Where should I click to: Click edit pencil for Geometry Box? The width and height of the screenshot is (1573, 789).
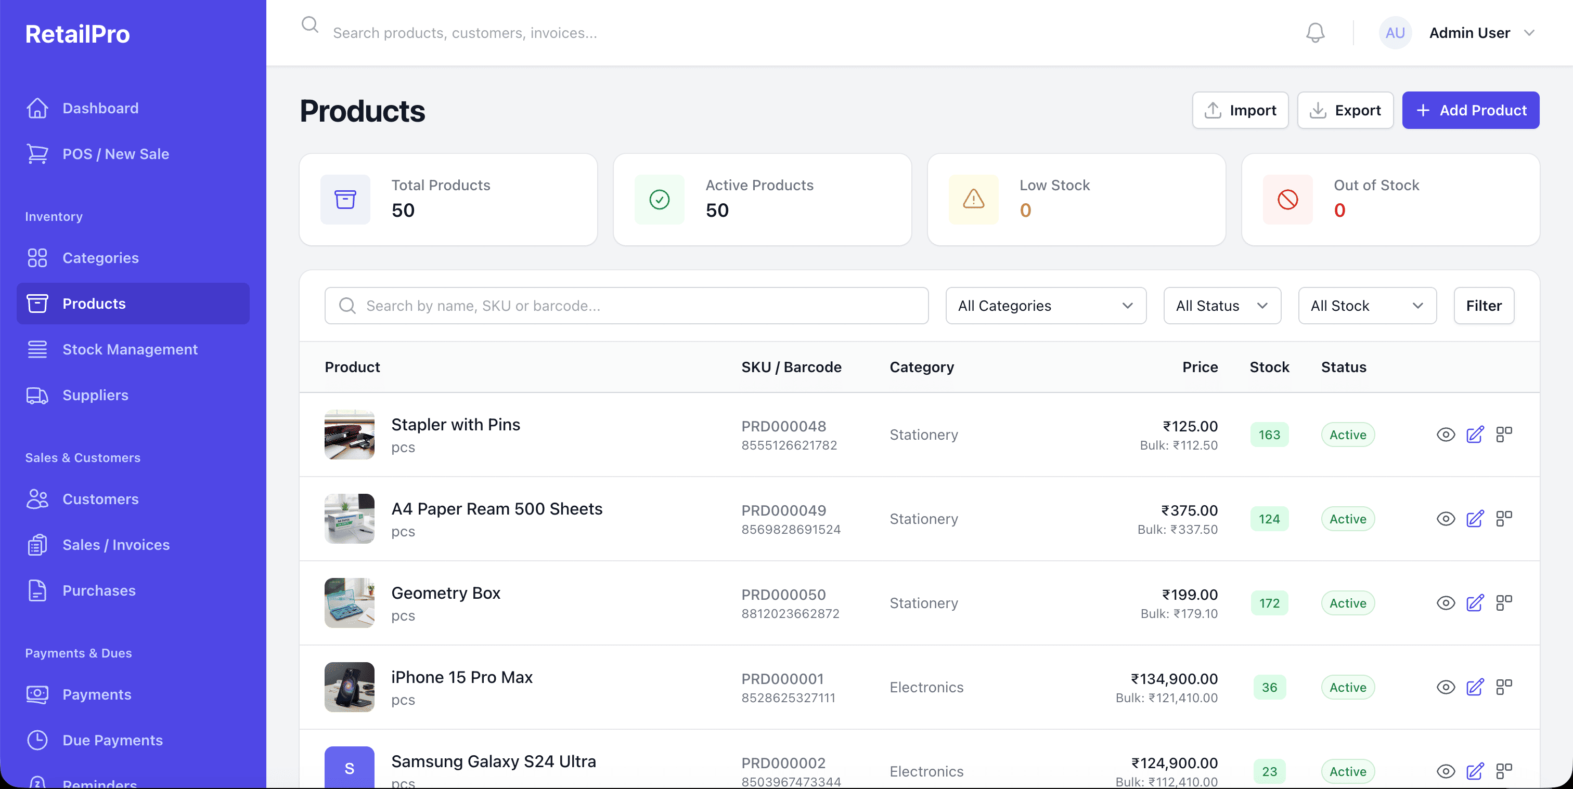[x=1475, y=603]
